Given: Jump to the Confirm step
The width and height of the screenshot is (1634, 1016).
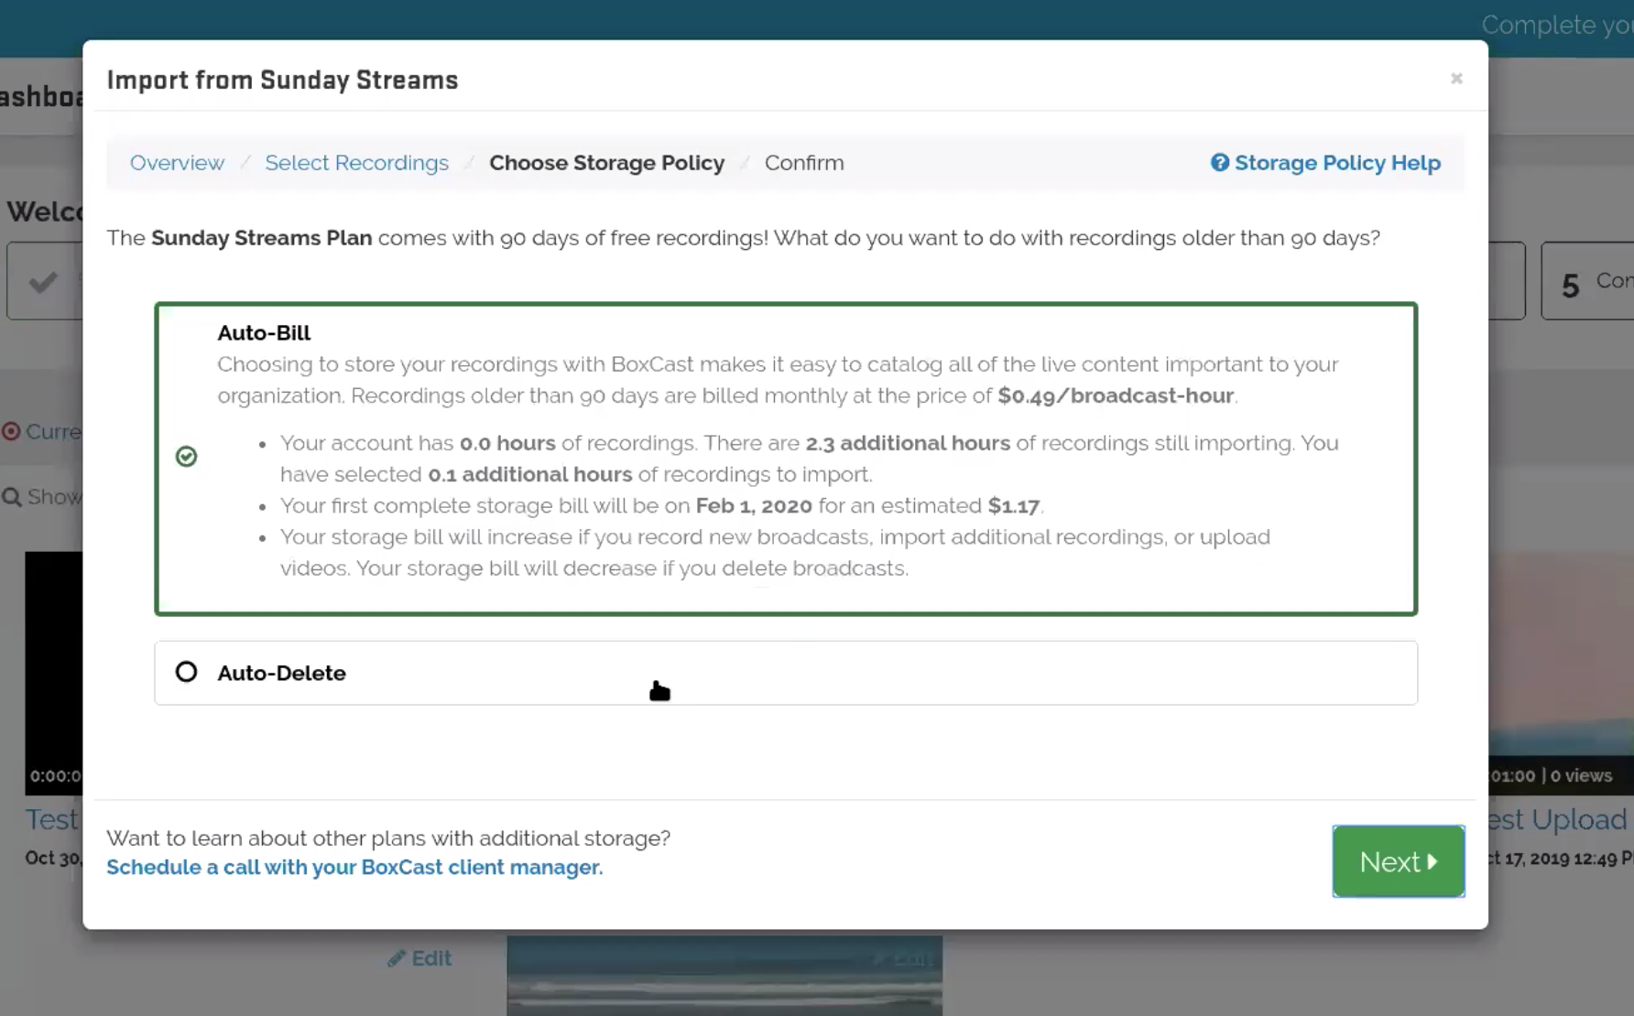Looking at the screenshot, I should pyautogui.click(x=803, y=163).
